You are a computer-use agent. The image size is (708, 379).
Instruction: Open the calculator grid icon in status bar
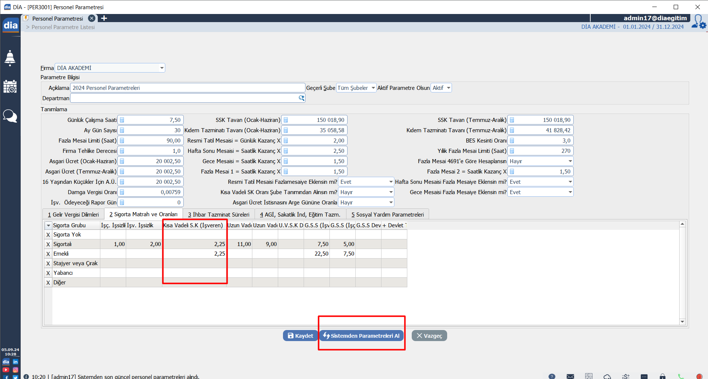(589, 376)
